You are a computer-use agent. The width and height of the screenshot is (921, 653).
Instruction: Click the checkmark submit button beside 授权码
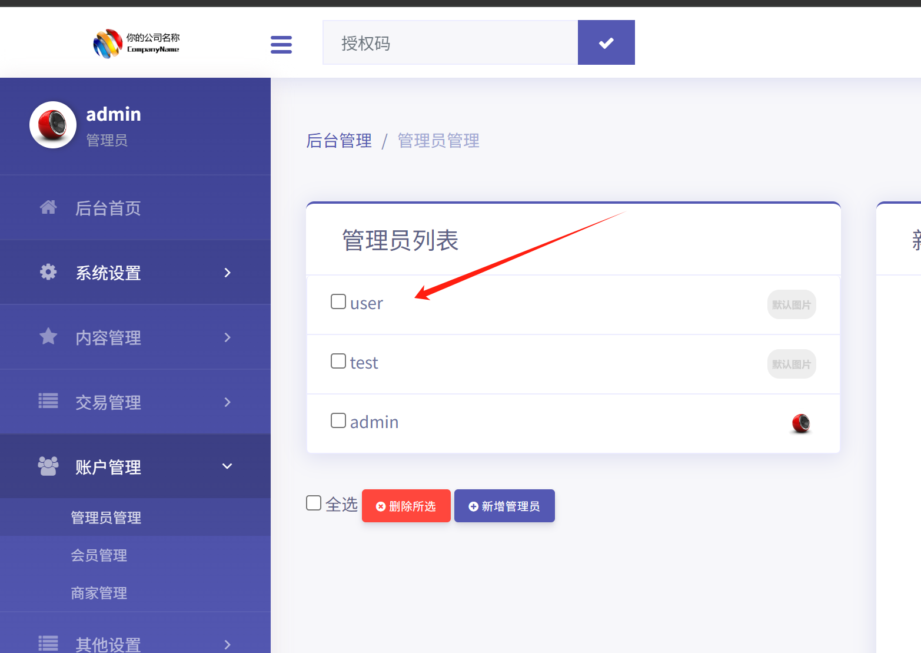pyautogui.click(x=606, y=42)
